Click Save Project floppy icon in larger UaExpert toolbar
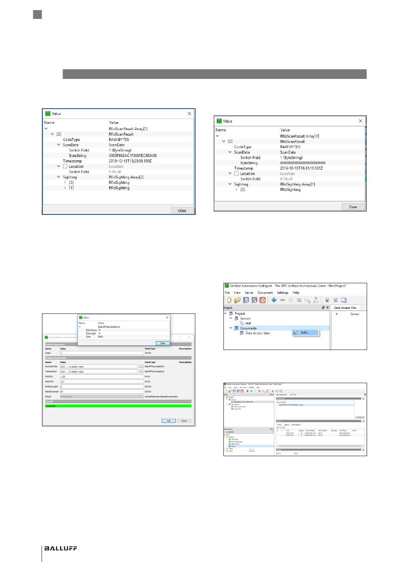The width and height of the screenshot is (399, 564). click(x=246, y=300)
